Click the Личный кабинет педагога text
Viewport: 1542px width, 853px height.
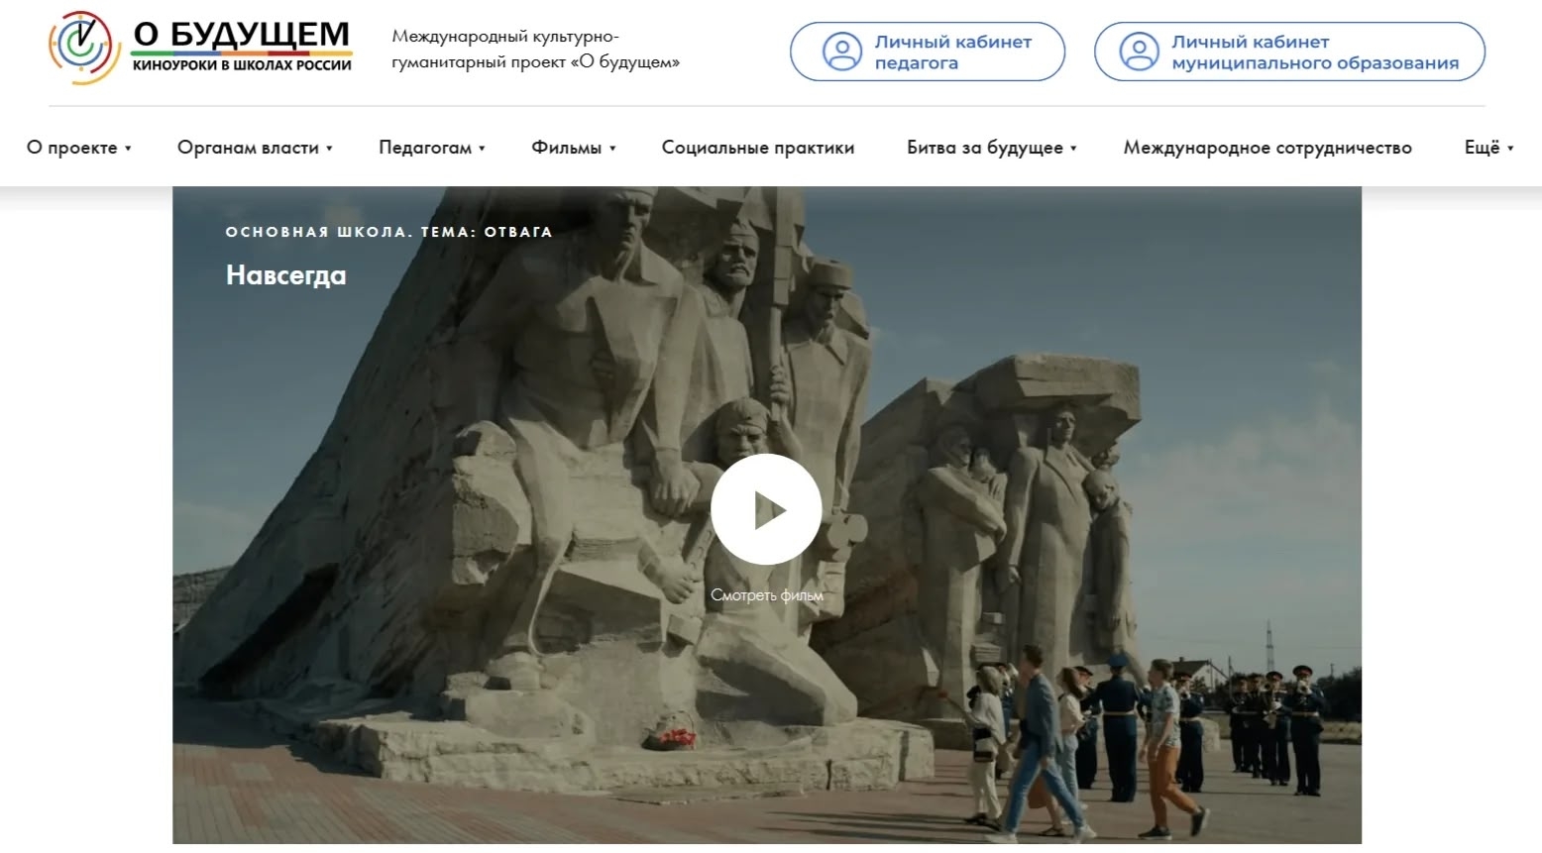coord(952,52)
